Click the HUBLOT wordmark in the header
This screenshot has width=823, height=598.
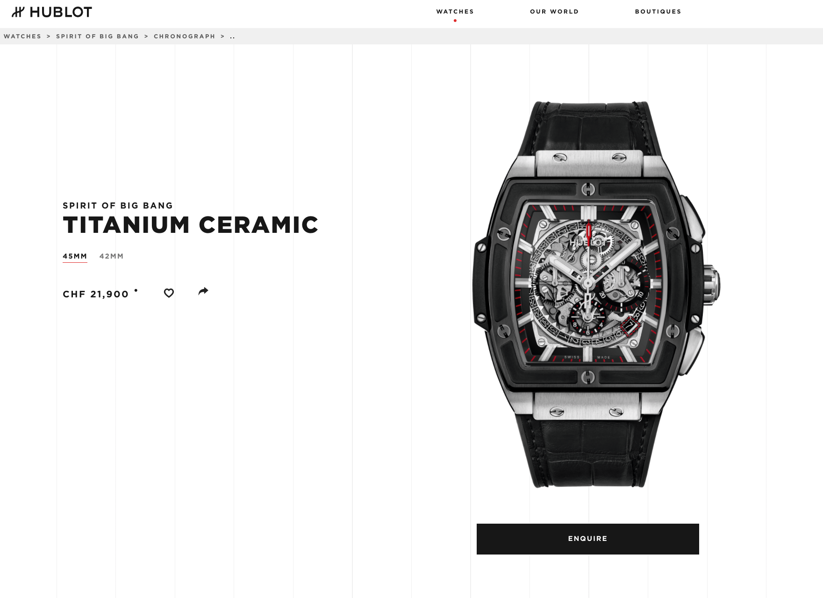point(61,12)
